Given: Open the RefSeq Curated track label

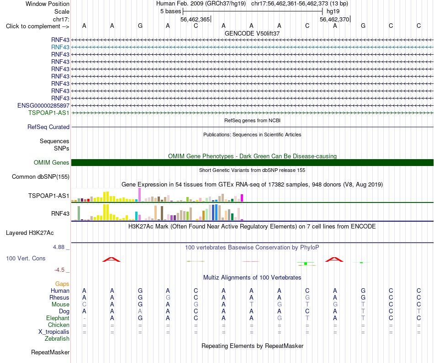Looking at the screenshot, I should coord(48,127).
